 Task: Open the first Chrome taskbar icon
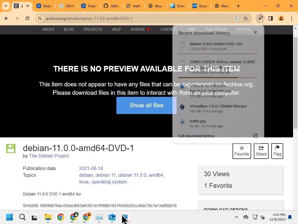61,217
